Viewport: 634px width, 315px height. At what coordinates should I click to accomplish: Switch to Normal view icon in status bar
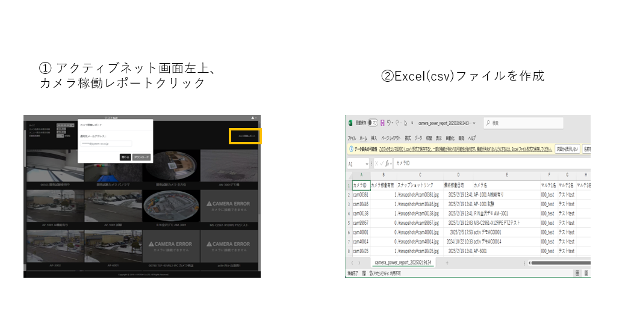click(x=577, y=274)
